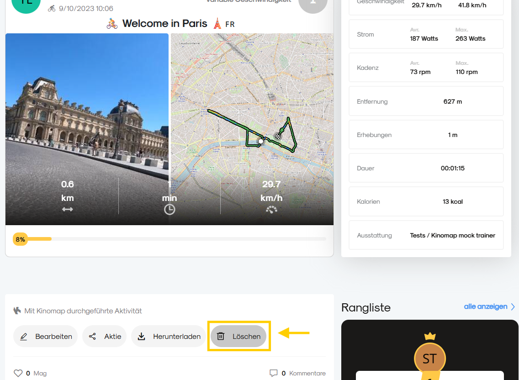The image size is (519, 380).
Task: Click Tests / Kinomap mock trainer text
Action: click(x=452, y=235)
